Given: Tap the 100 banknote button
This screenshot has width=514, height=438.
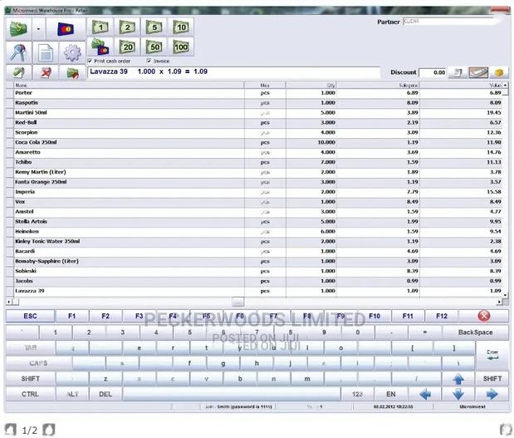Looking at the screenshot, I should tap(181, 47).
